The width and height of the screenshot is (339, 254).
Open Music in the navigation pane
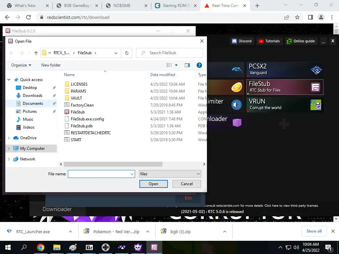point(28,119)
